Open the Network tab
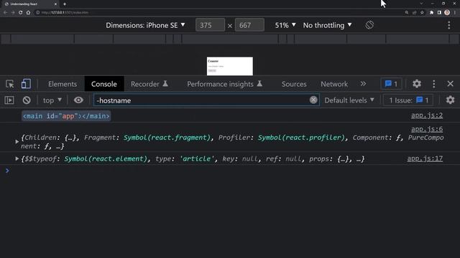 pos(334,84)
